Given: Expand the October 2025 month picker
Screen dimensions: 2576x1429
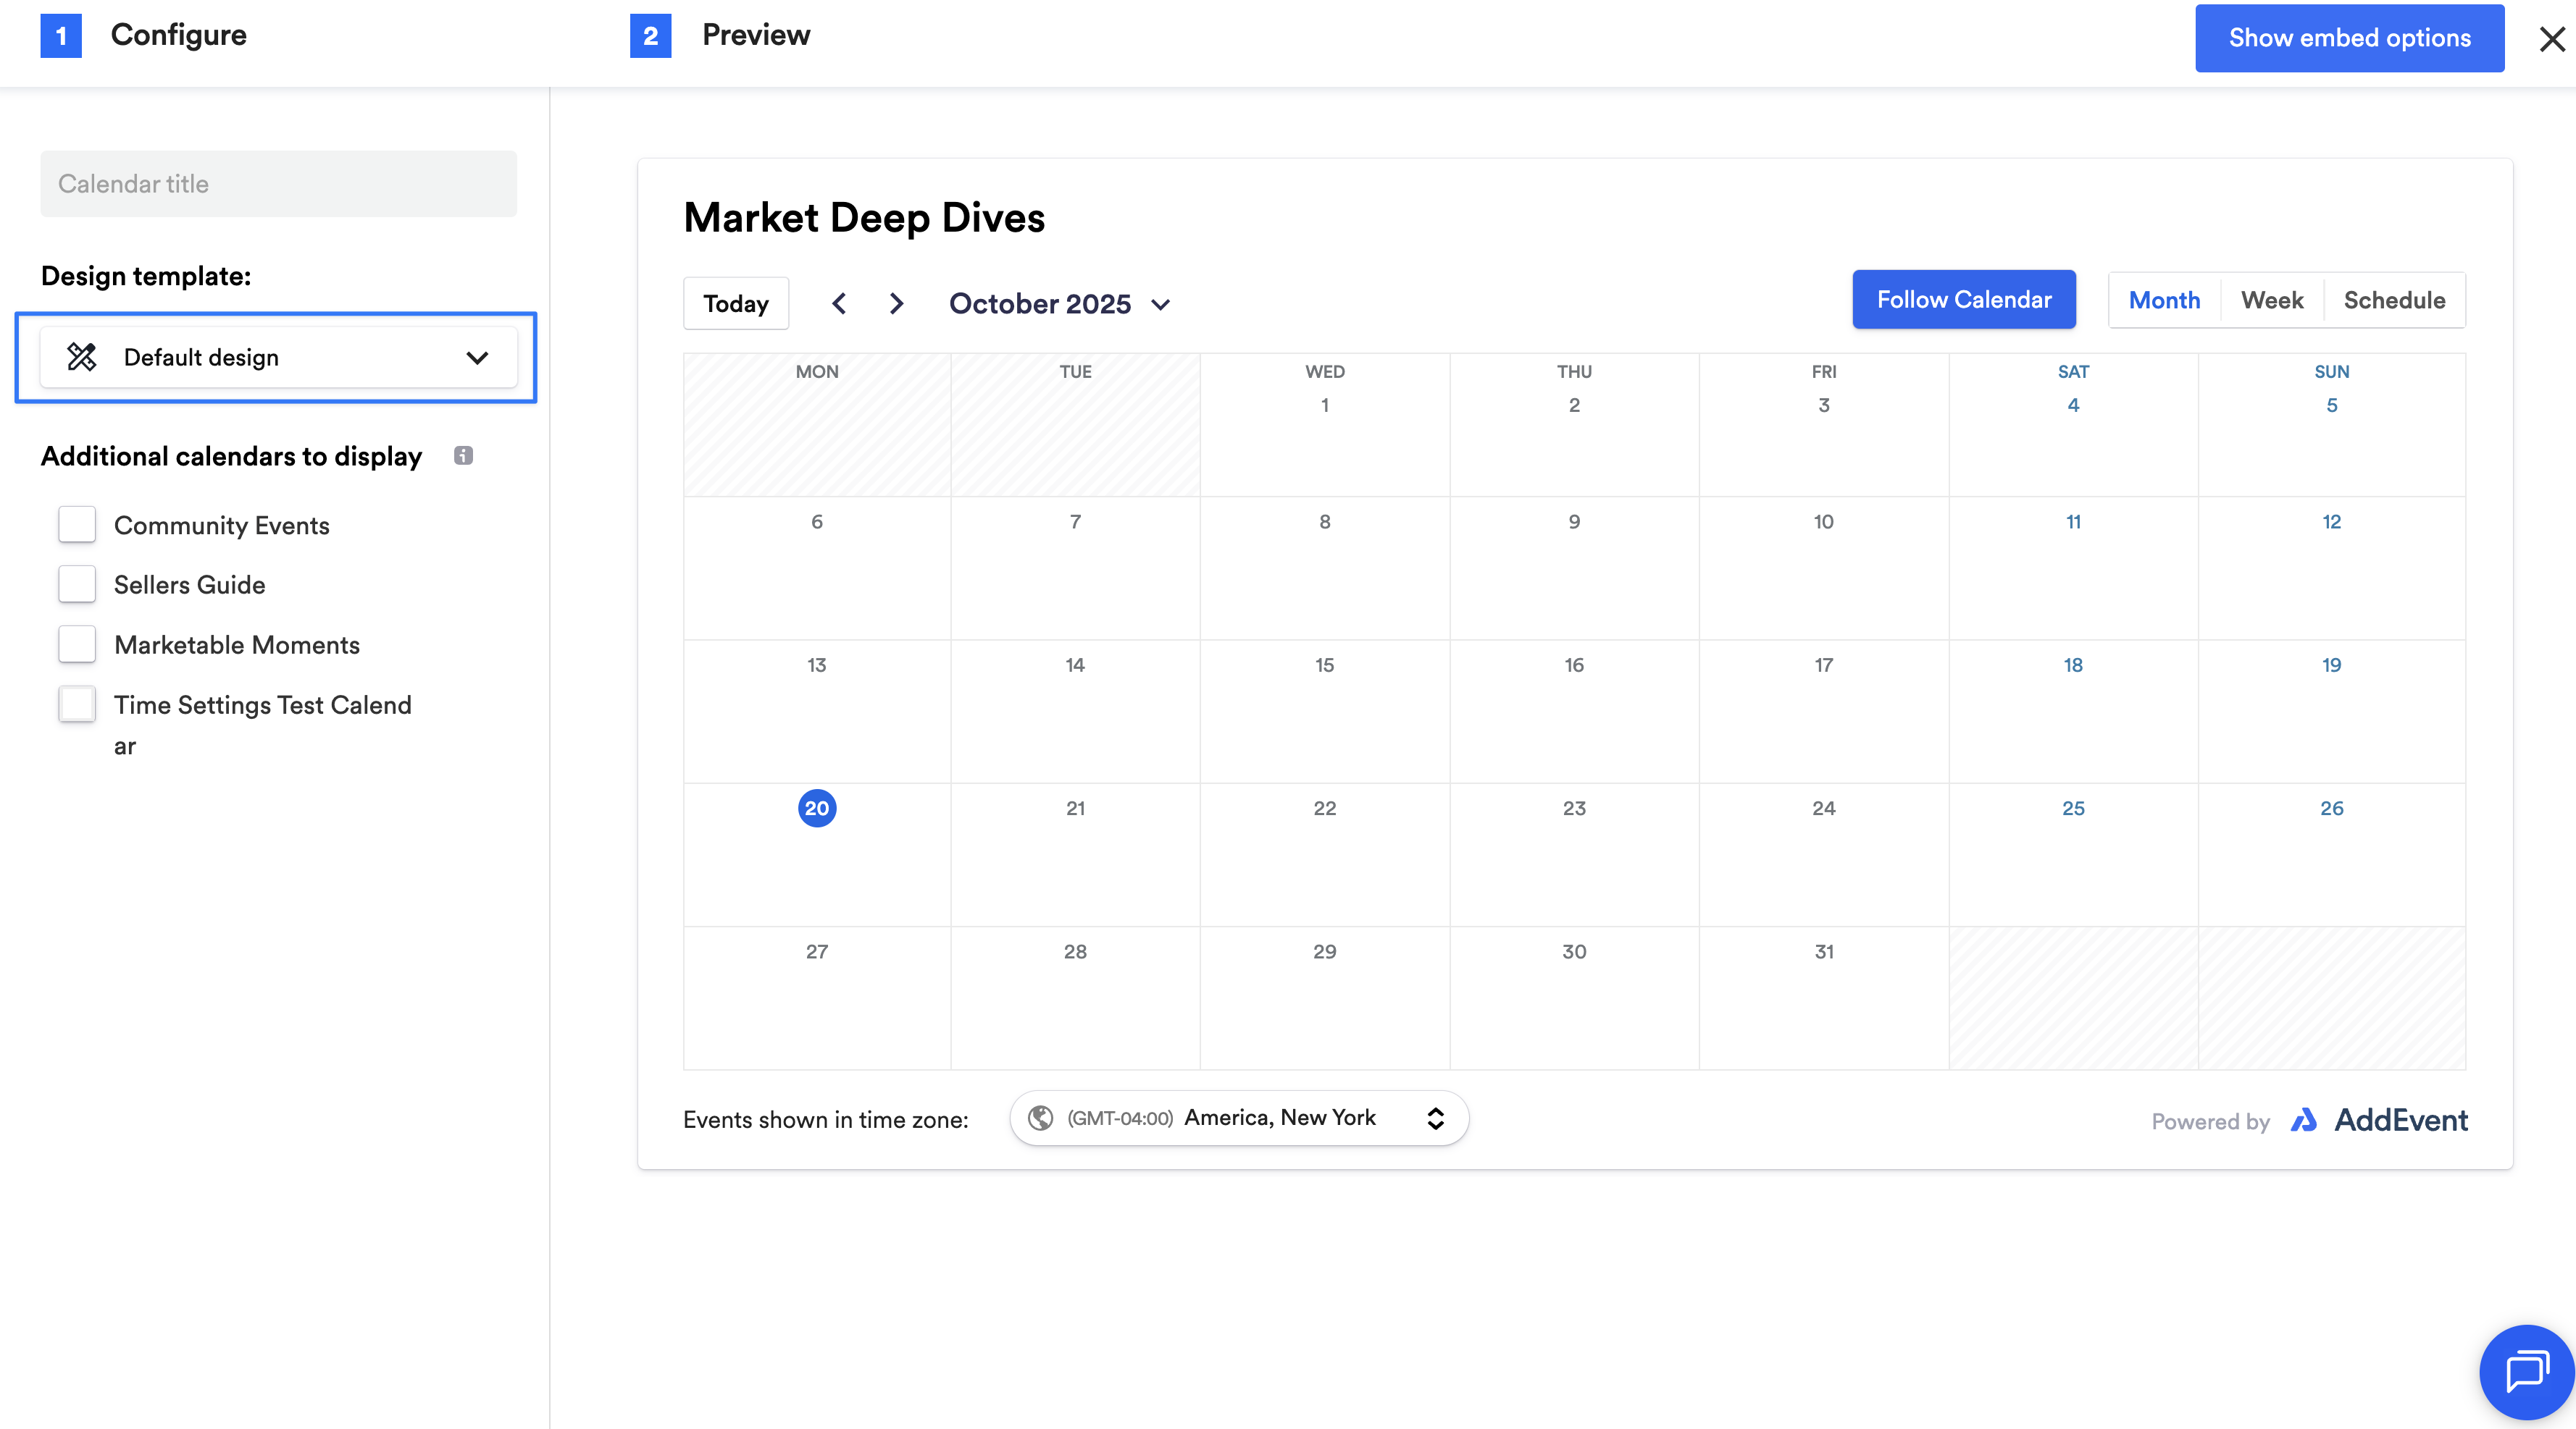Looking at the screenshot, I should tap(1059, 304).
